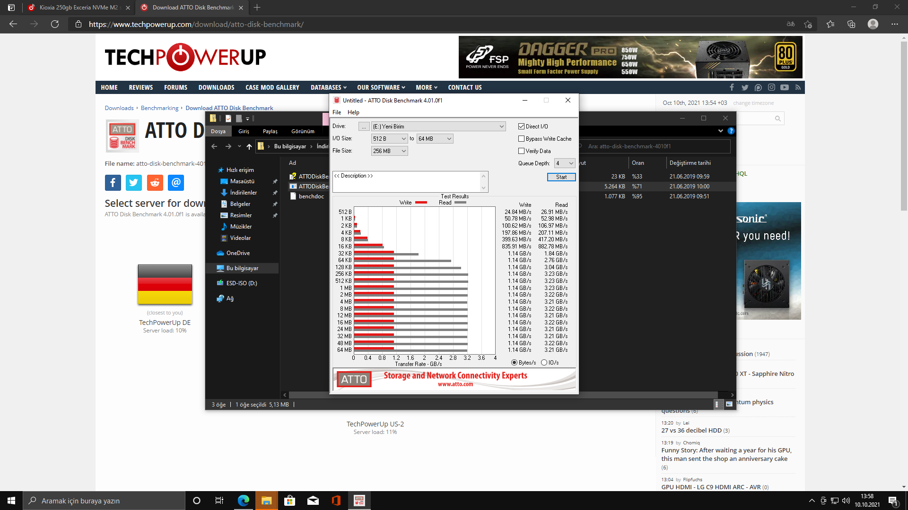Click the Twitter share icon
Image resolution: width=908 pixels, height=510 pixels.
pyautogui.click(x=134, y=183)
